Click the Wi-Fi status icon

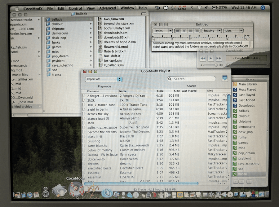199,7
